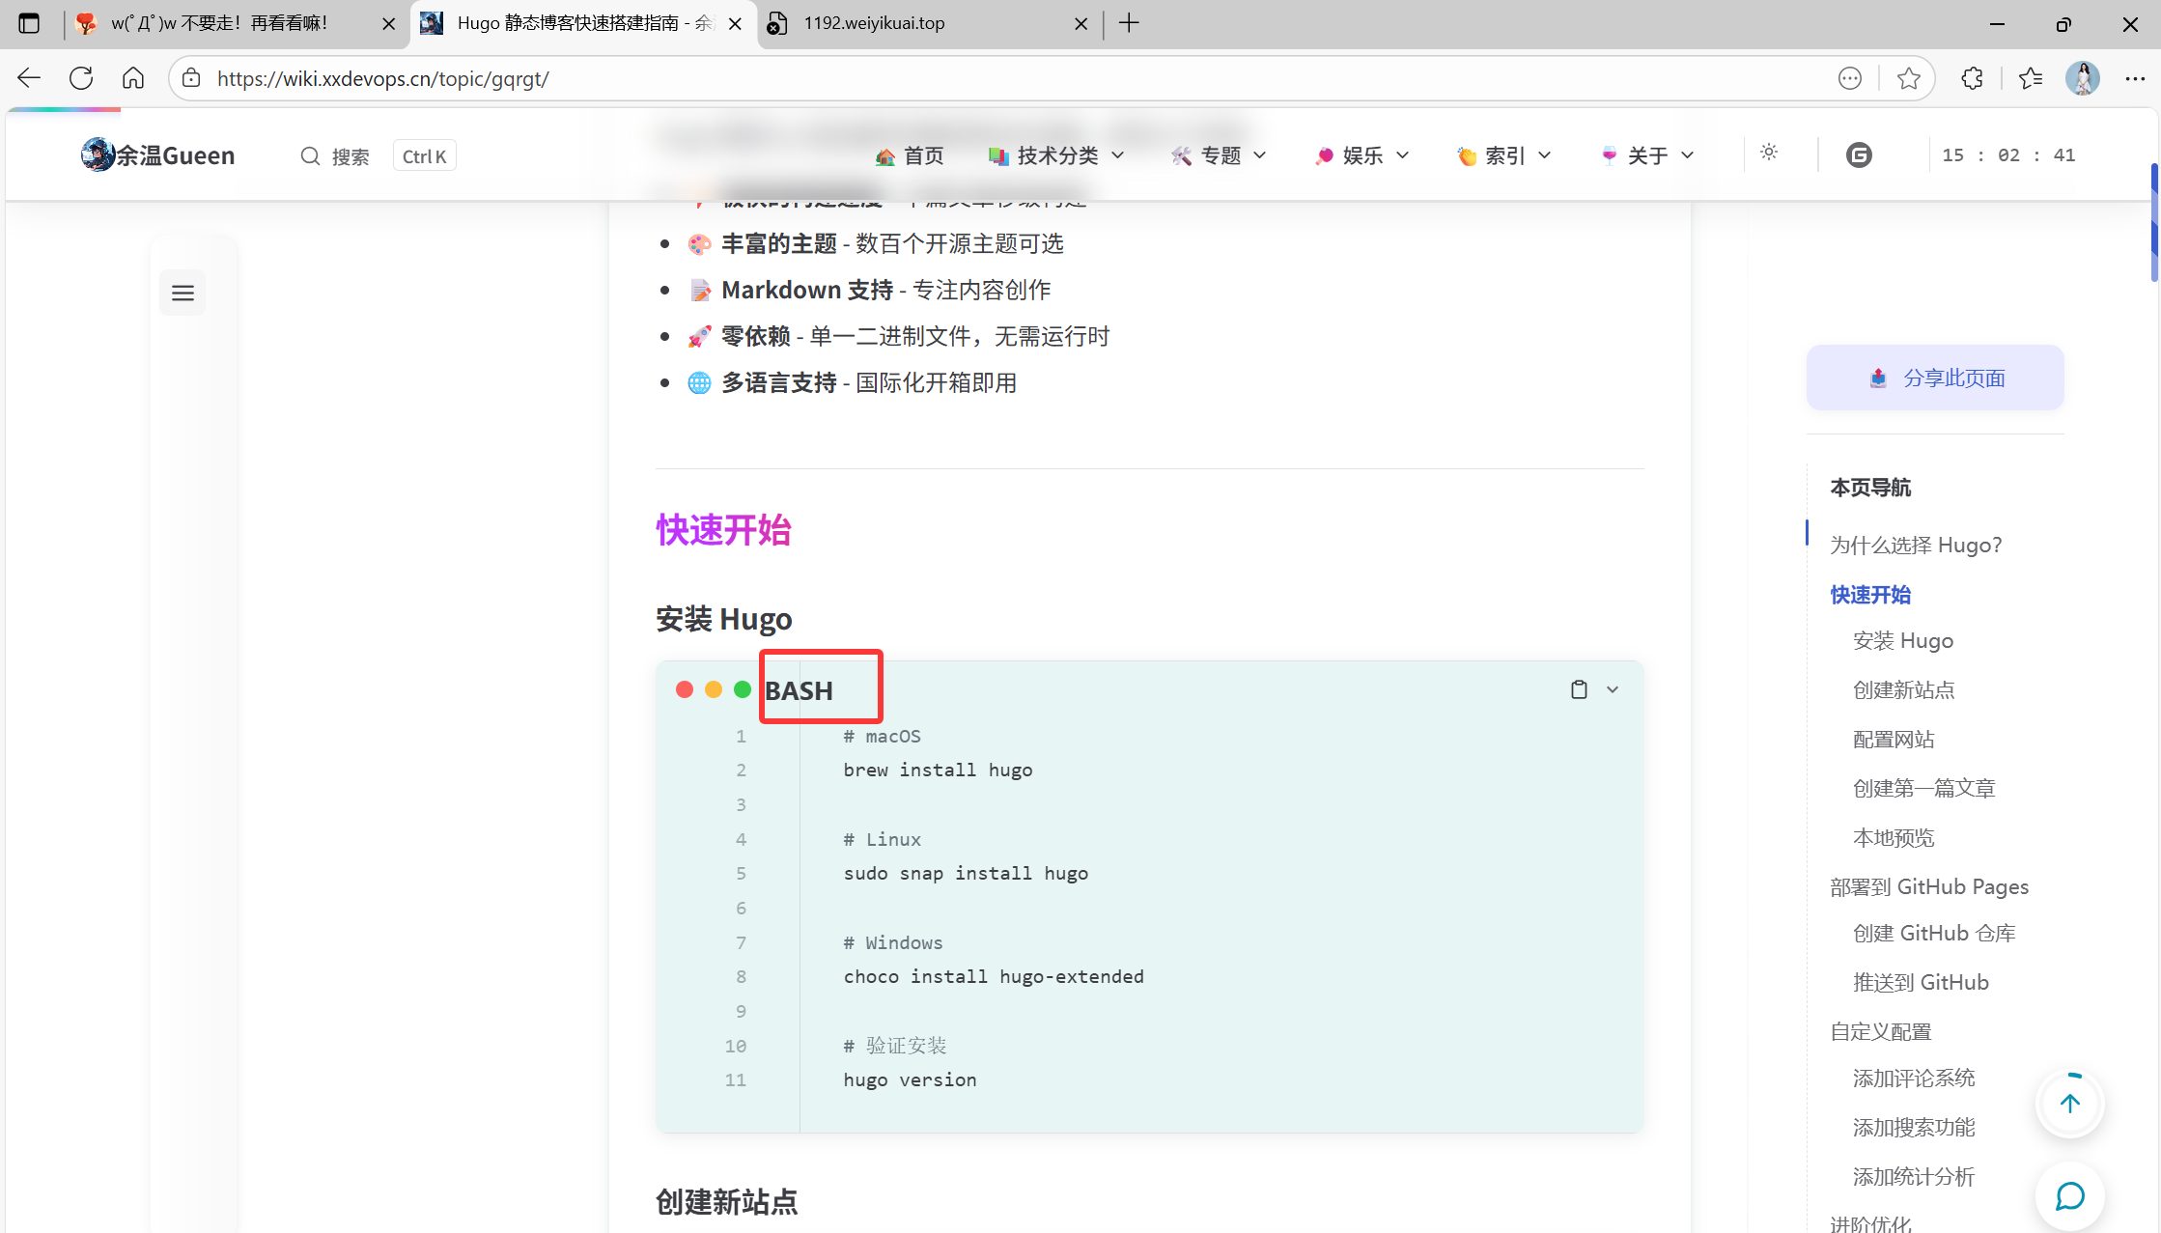The width and height of the screenshot is (2161, 1233).
Task: Navigate to 创建新站点 in page outline
Action: pyautogui.click(x=1903, y=689)
